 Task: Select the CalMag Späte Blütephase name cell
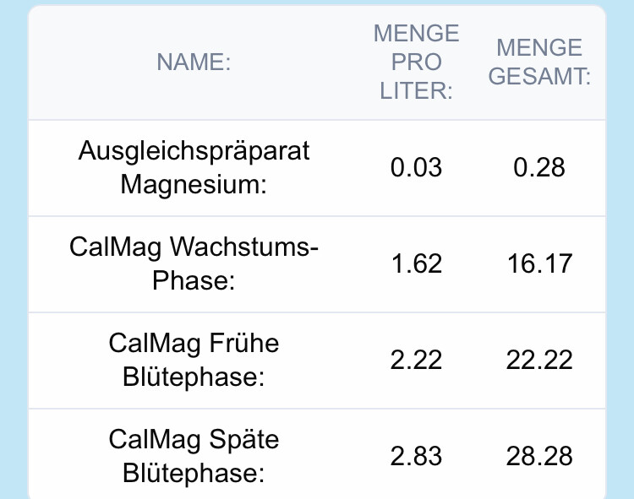[194, 456]
